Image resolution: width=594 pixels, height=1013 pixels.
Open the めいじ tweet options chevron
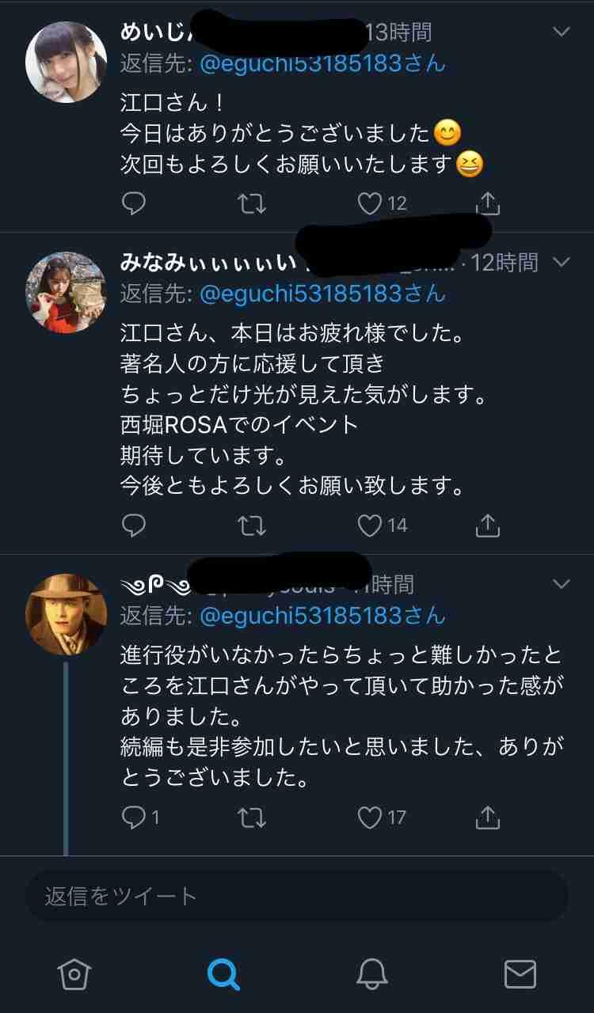pyautogui.click(x=561, y=32)
